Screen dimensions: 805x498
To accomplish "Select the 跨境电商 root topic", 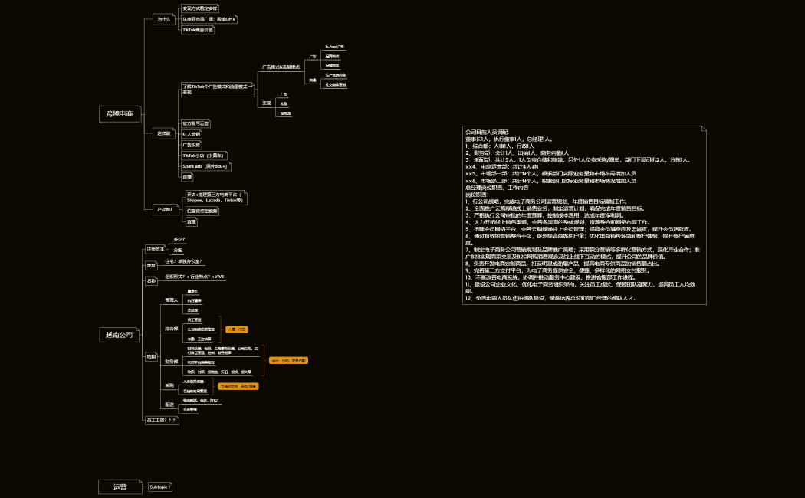I will click(x=120, y=114).
